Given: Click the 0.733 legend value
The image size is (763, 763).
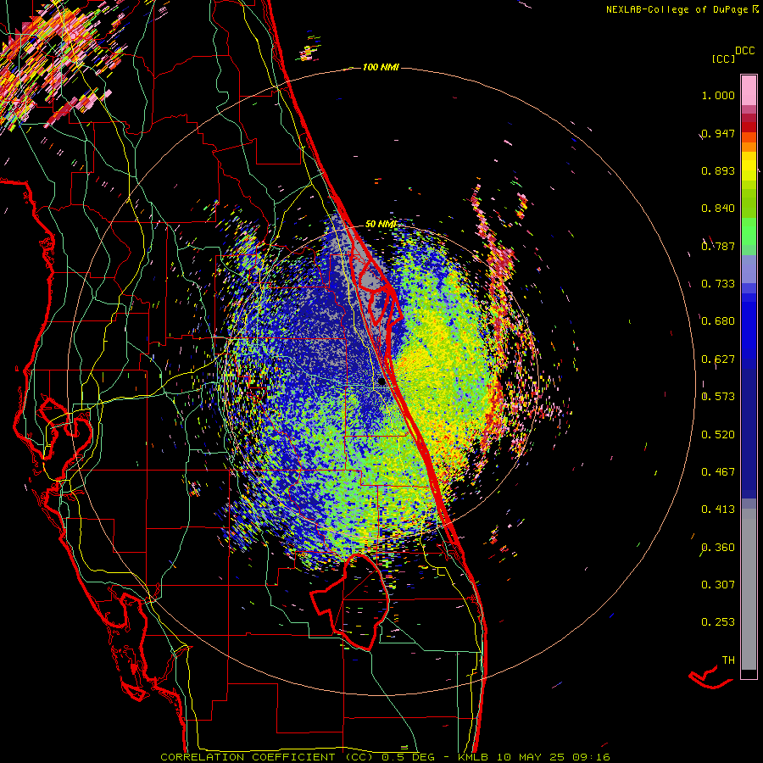Looking at the screenshot, I should click(718, 284).
